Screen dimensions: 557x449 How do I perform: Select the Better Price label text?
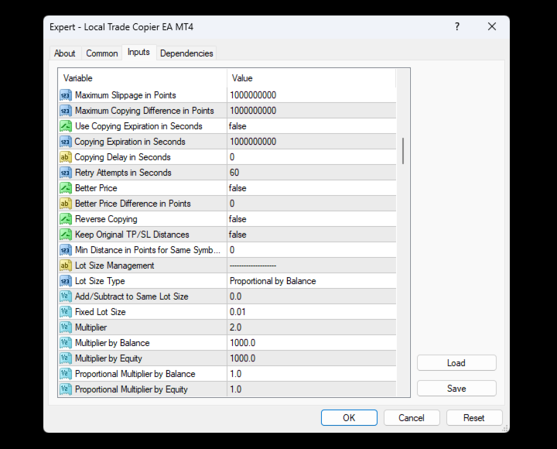(96, 188)
